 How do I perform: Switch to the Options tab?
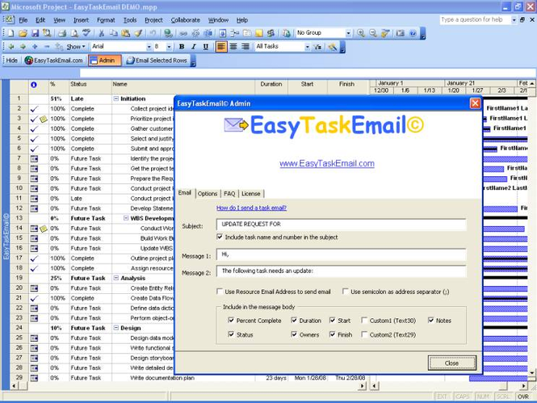208,194
